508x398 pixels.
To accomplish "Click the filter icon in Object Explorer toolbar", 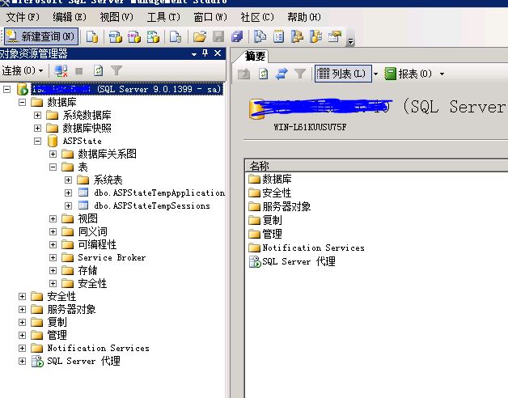I will [116, 72].
